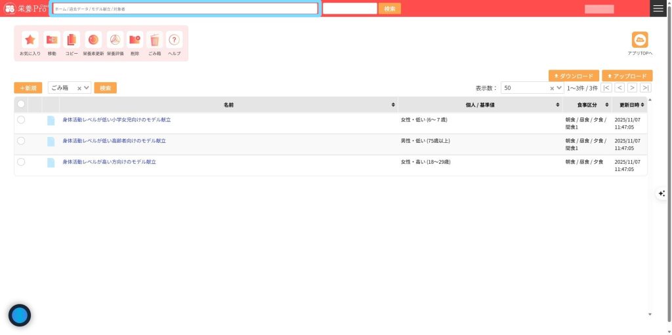Click the ダウンロード button
This screenshot has width=672, height=335.
574,76
